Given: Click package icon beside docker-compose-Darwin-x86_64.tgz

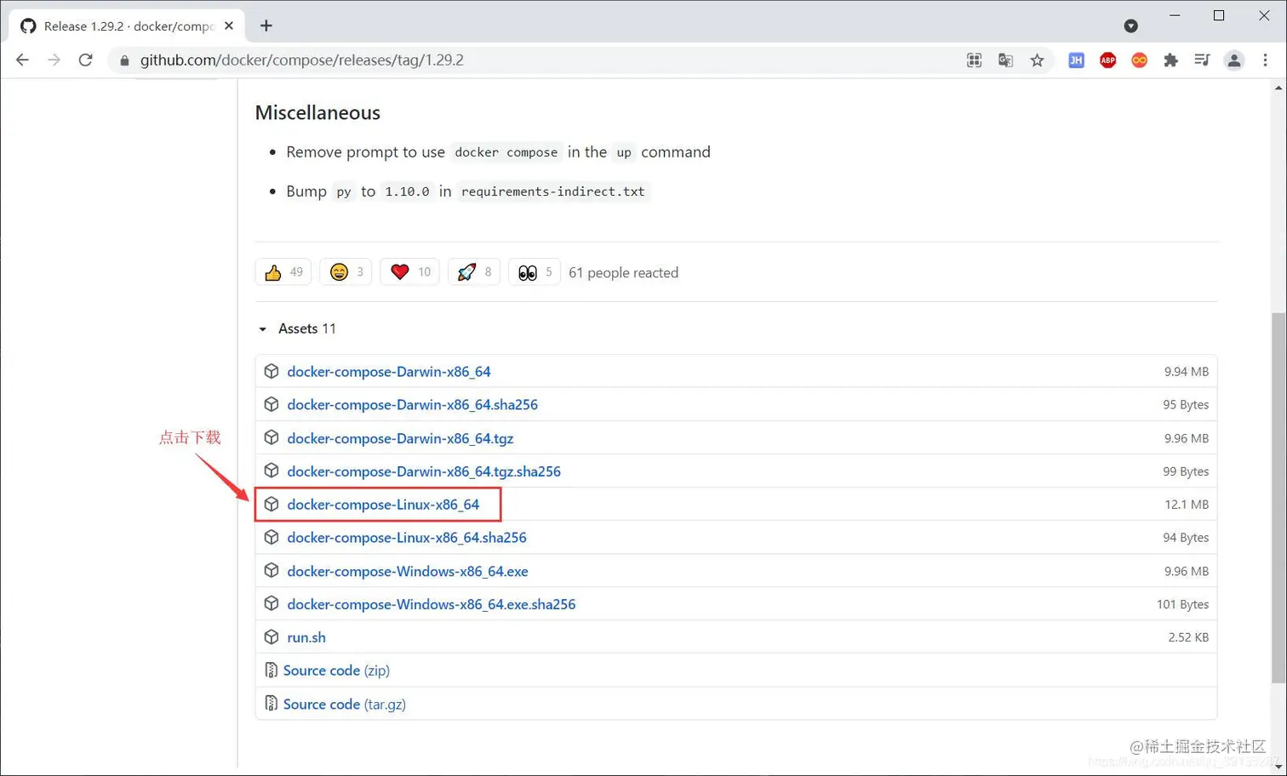Looking at the screenshot, I should click(272, 437).
